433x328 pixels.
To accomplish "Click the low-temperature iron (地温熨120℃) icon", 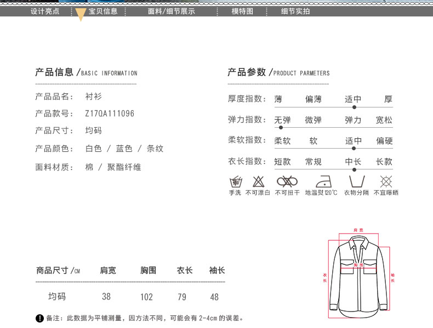I will pos(321,182).
